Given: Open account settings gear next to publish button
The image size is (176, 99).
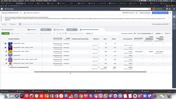Looking at the screenshot, I should [x=170, y=13].
